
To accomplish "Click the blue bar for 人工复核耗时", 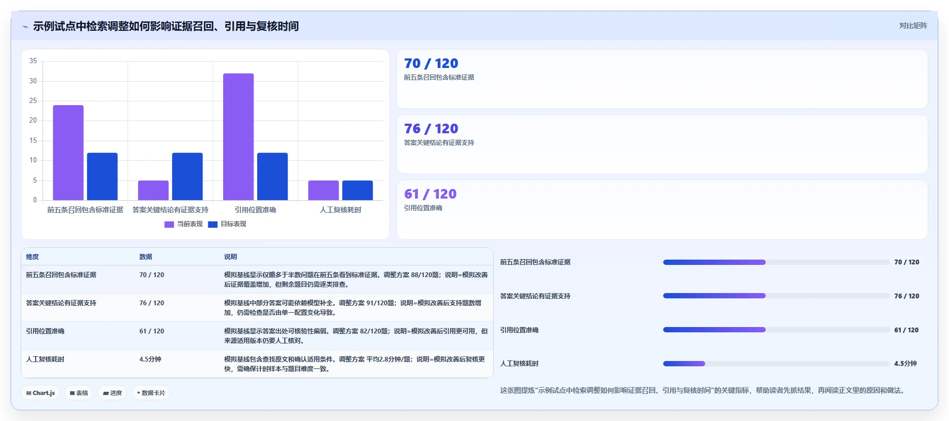I will click(357, 191).
